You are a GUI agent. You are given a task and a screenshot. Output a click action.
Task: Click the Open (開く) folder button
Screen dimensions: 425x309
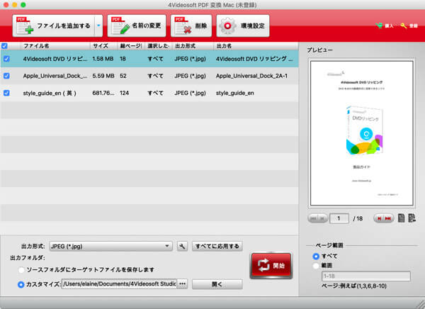(x=217, y=284)
